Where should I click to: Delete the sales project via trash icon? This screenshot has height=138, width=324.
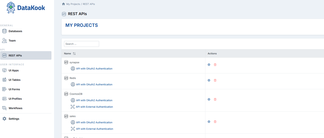215,122
